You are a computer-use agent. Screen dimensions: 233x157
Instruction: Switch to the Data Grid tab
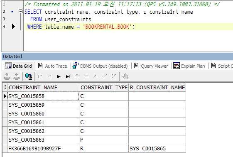click(x=19, y=66)
